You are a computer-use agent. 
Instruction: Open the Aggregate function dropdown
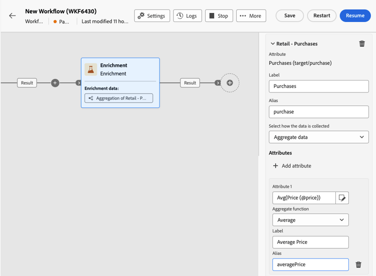click(x=310, y=220)
